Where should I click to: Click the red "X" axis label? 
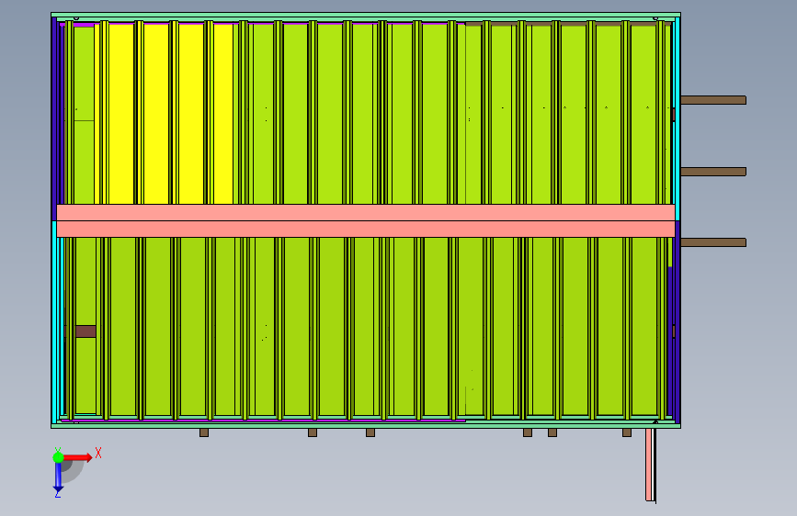[98, 453]
